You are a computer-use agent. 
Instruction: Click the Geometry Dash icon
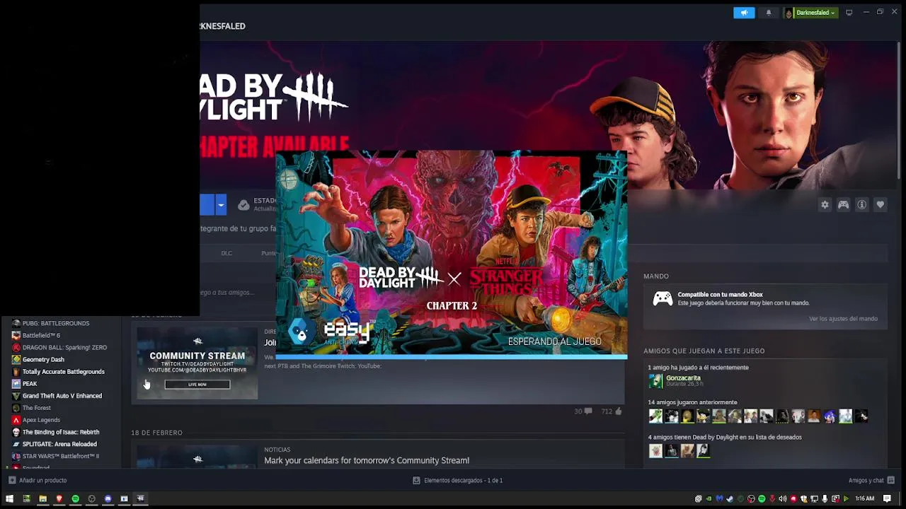pos(16,359)
